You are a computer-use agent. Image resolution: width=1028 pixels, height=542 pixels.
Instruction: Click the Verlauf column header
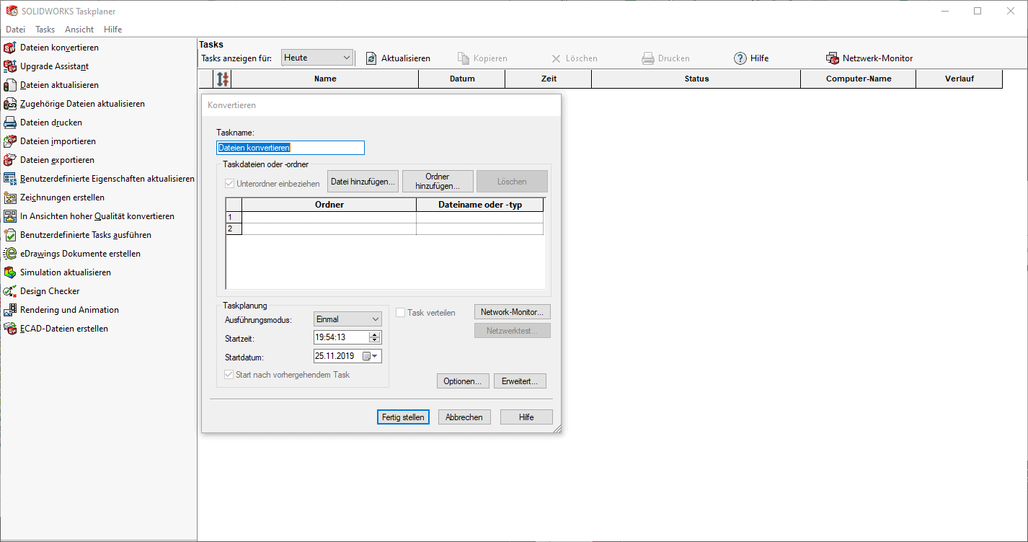coord(960,79)
